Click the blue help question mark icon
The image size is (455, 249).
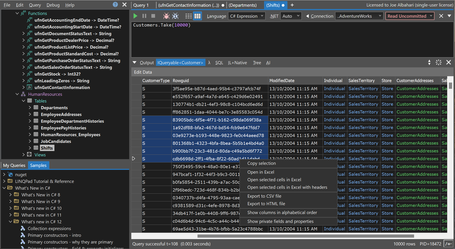115,5
